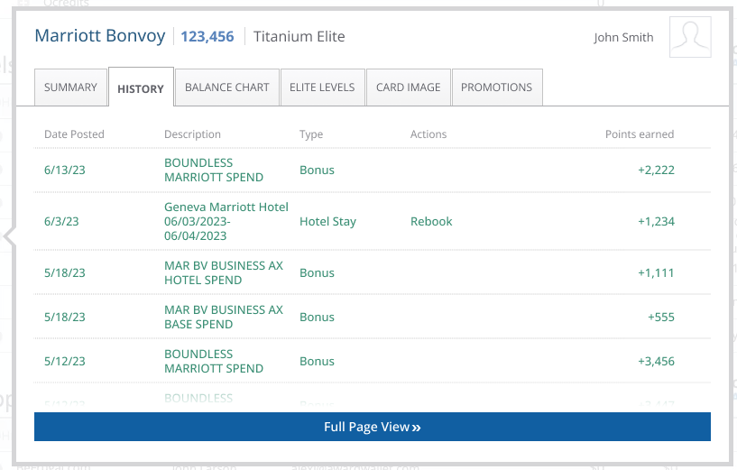The image size is (737, 470).
Task: View the Promotions tab
Action: click(496, 88)
